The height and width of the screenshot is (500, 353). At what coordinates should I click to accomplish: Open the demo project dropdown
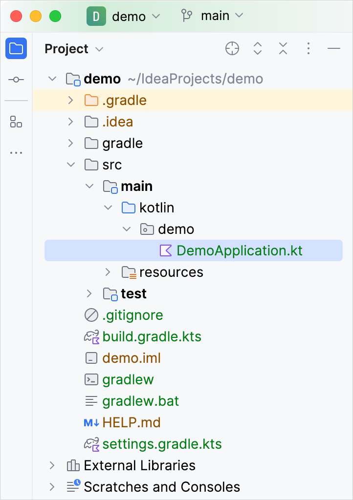click(x=136, y=16)
